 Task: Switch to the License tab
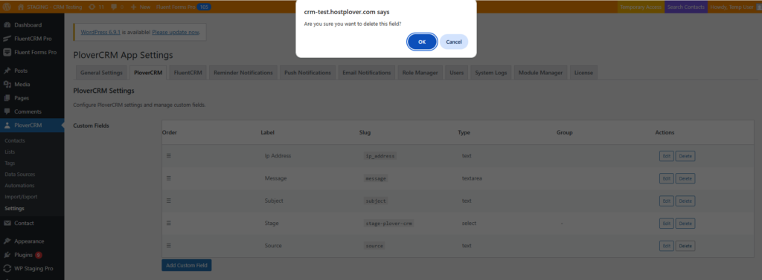click(583, 73)
